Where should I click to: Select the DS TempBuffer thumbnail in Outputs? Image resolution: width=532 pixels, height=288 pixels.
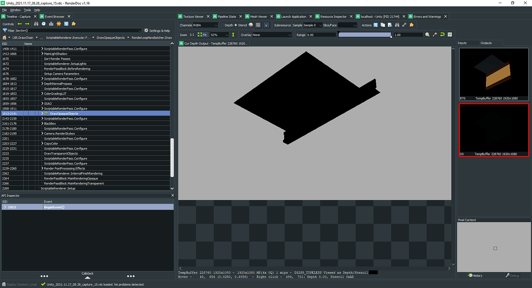coord(494,130)
